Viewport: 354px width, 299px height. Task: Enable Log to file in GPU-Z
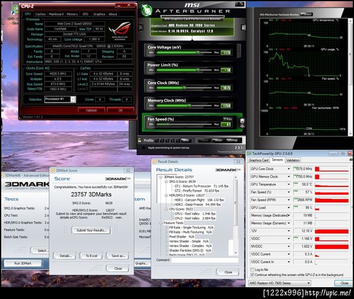[x=252, y=270]
